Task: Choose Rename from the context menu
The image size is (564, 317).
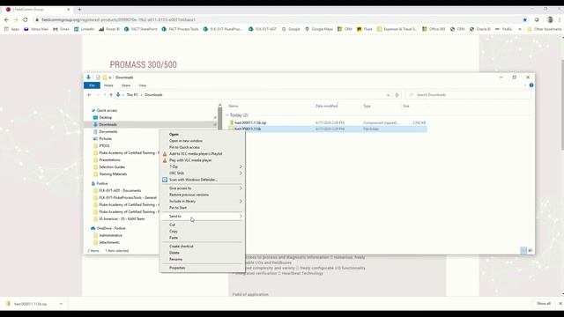Action: 175,260
